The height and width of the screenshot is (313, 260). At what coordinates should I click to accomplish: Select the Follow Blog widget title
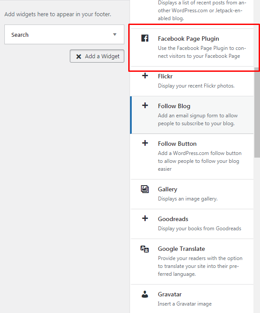click(x=174, y=106)
